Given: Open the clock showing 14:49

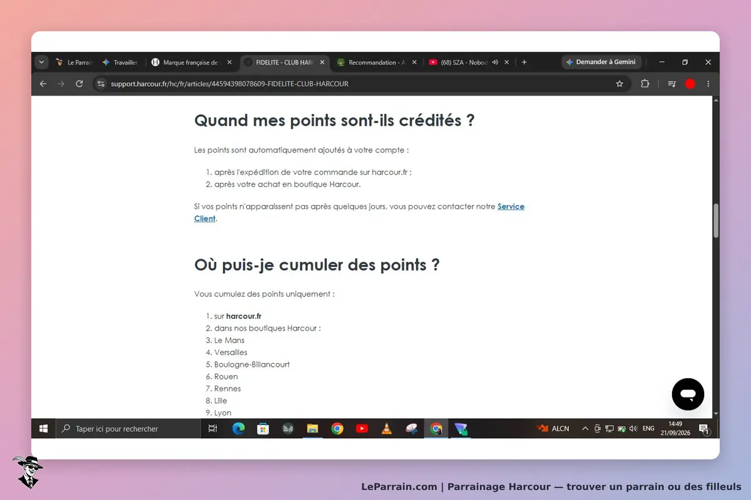Looking at the screenshot, I should point(675,429).
